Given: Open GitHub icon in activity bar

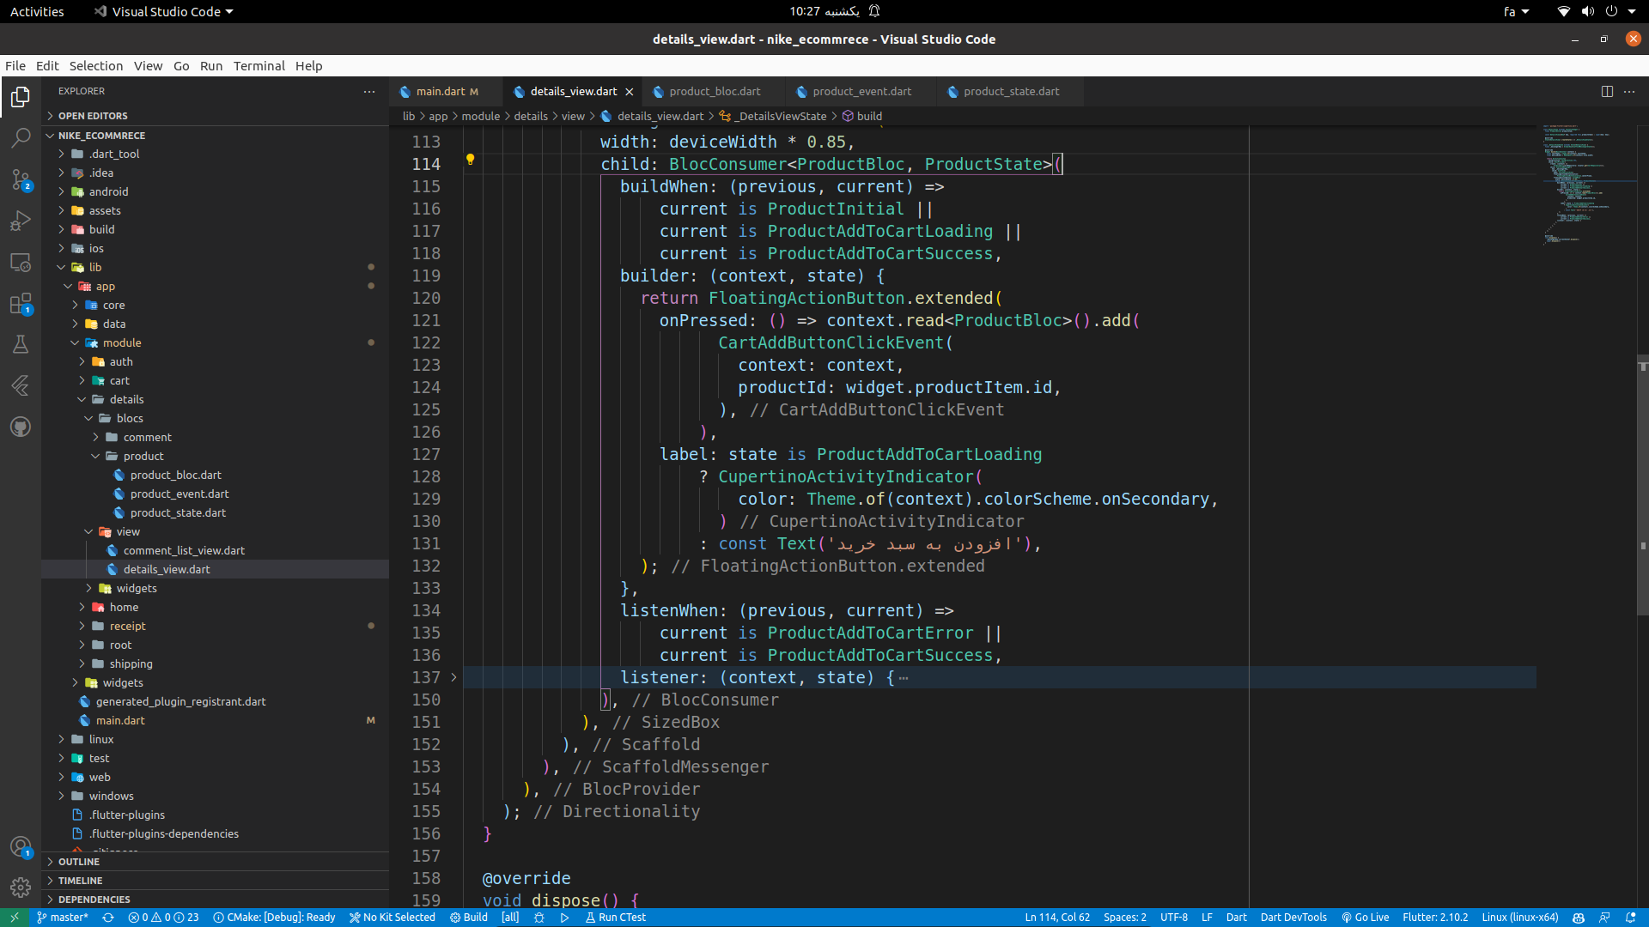Looking at the screenshot, I should pyautogui.click(x=21, y=427).
